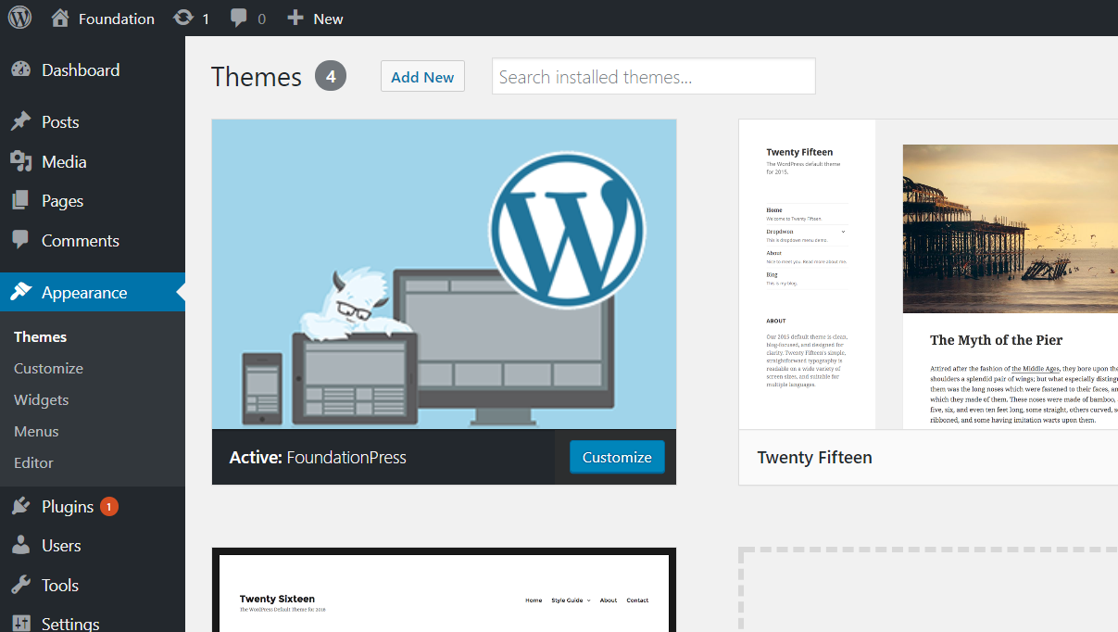Open Comments in the sidebar menu
1118x632 pixels.
click(x=80, y=241)
